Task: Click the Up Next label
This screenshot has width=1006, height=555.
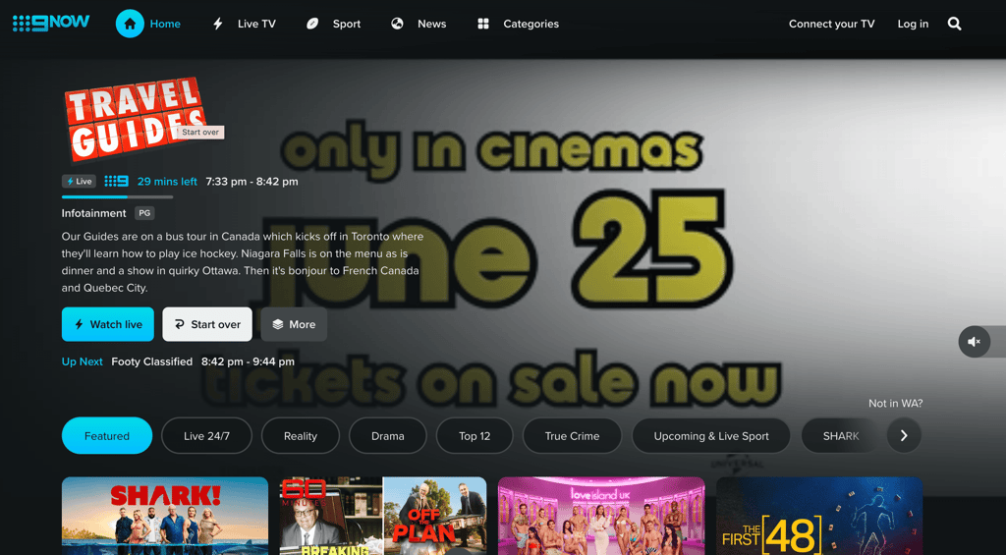Action: coord(83,361)
